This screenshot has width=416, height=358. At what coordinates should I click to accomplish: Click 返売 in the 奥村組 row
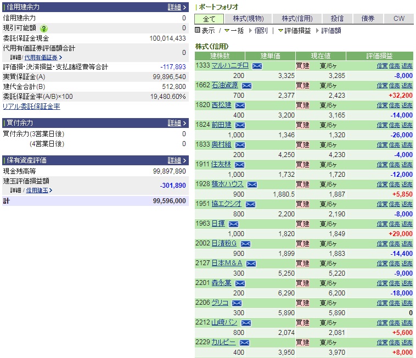pos(407,145)
